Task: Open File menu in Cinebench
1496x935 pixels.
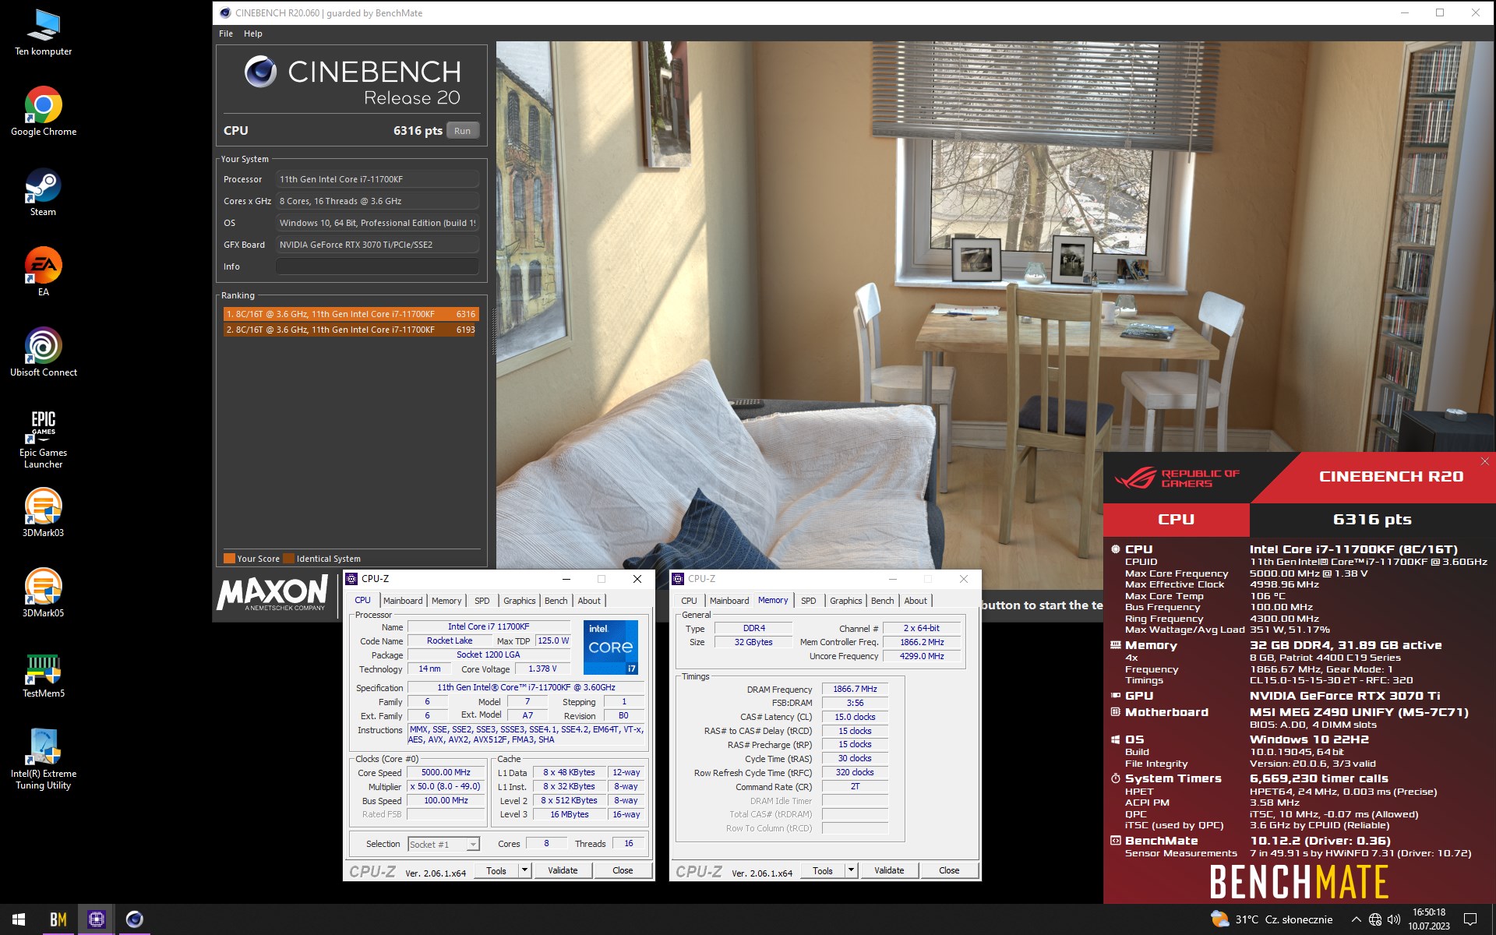Action: pos(226,34)
